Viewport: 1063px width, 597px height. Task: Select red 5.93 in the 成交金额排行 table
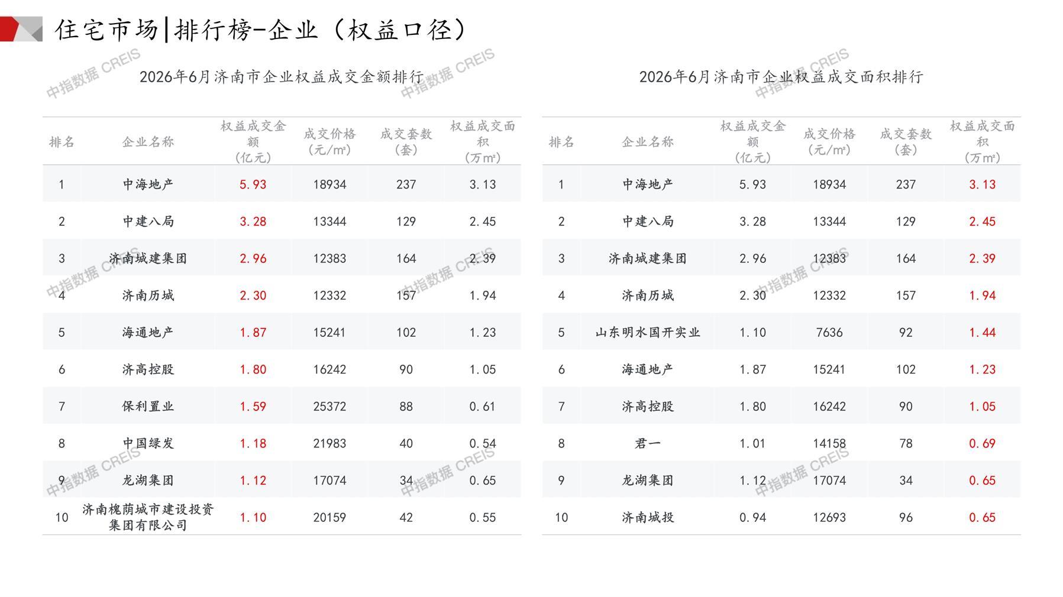(253, 184)
